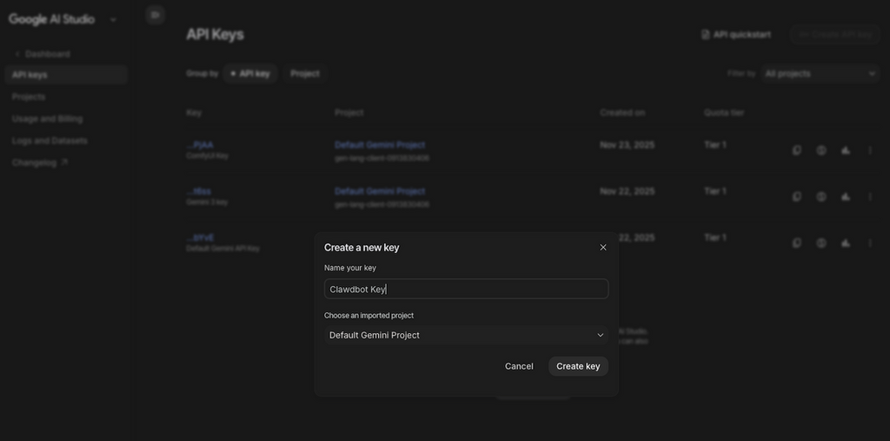The height and width of the screenshot is (441, 890).
Task: Open more options for the Nov 23, 2025 key
Action: tap(870, 150)
